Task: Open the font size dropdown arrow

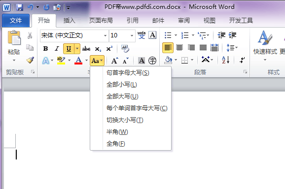Action: 132,35
